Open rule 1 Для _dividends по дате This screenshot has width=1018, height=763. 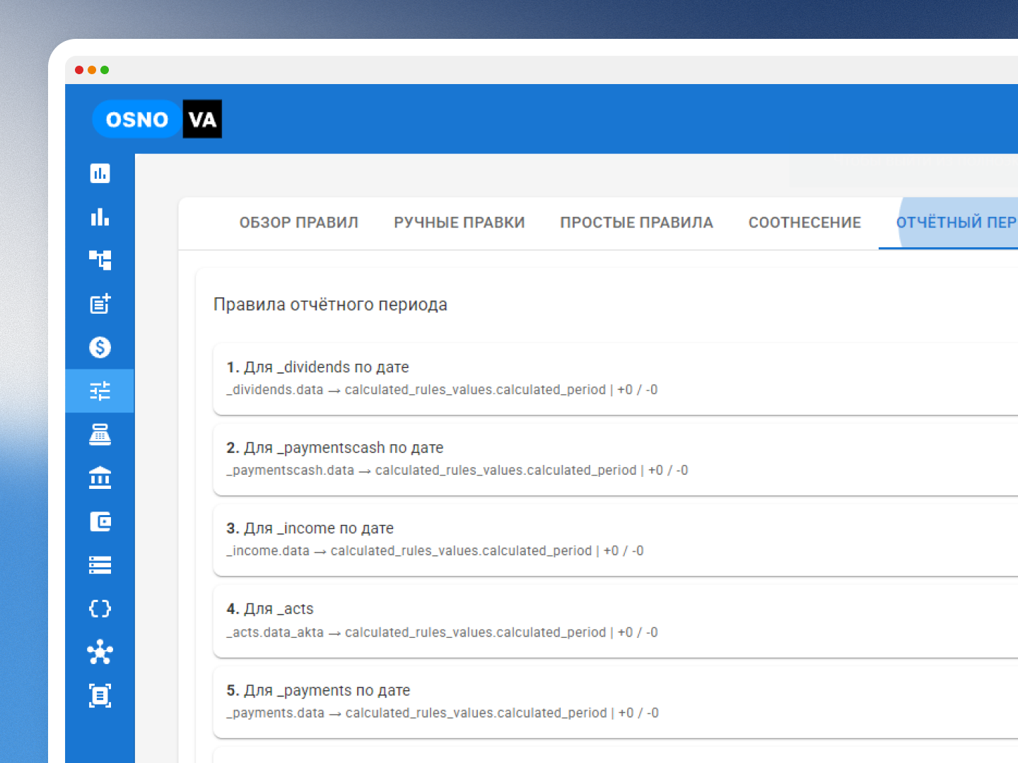pyautogui.click(x=615, y=379)
